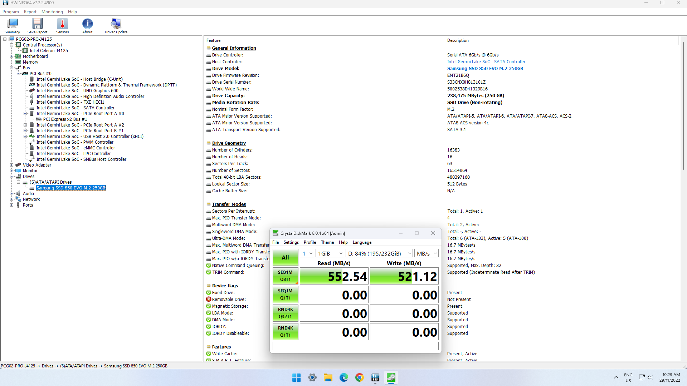The width and height of the screenshot is (687, 386).
Task: Open the drive D: selection dropdown
Action: point(379,253)
